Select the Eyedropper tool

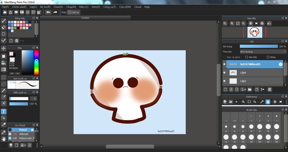[3, 132]
